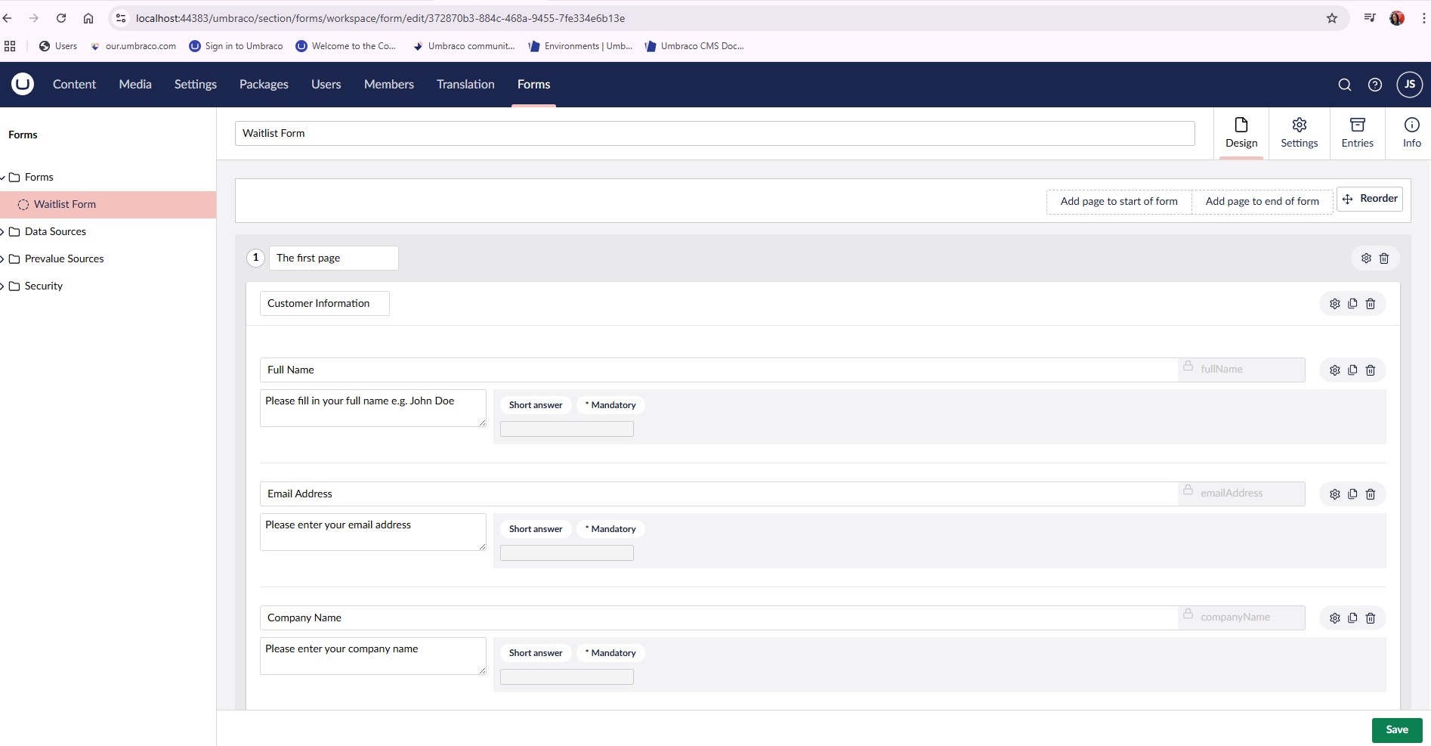Expand the Prevalue Sources folder
This screenshot has height=746, width=1431.
point(3,259)
